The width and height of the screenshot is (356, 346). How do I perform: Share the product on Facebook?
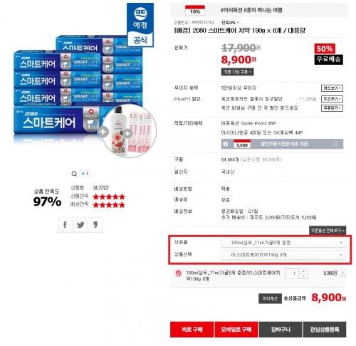65,224
